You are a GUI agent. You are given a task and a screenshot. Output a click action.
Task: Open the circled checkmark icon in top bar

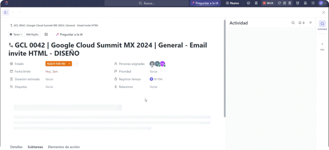point(248,3)
